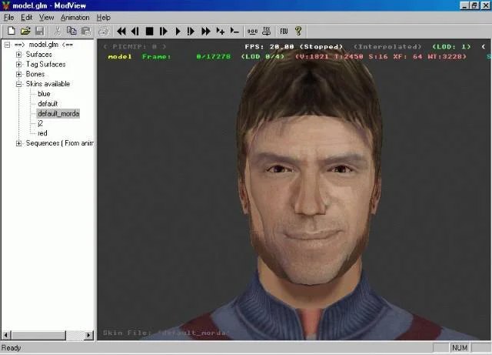Select the Tag Surfaces tree label

[x=46, y=64]
